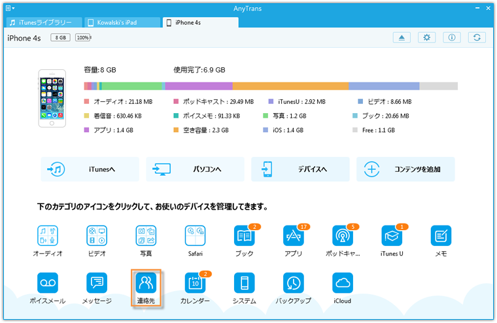The image size is (497, 323).
Task: Click the iTunesへ transfer button
Action: click(x=90, y=169)
